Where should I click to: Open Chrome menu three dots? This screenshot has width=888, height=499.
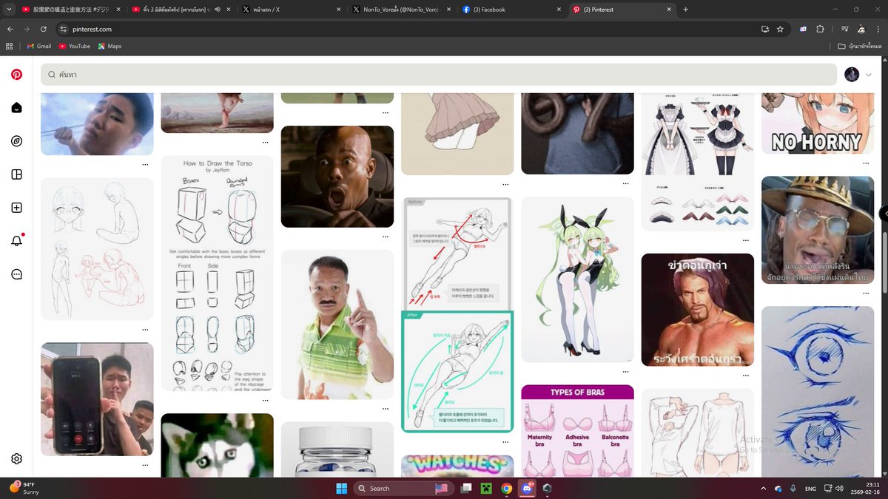point(878,29)
